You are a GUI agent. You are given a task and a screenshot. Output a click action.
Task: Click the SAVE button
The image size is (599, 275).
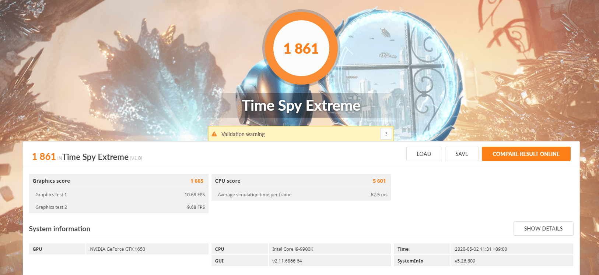click(462, 154)
